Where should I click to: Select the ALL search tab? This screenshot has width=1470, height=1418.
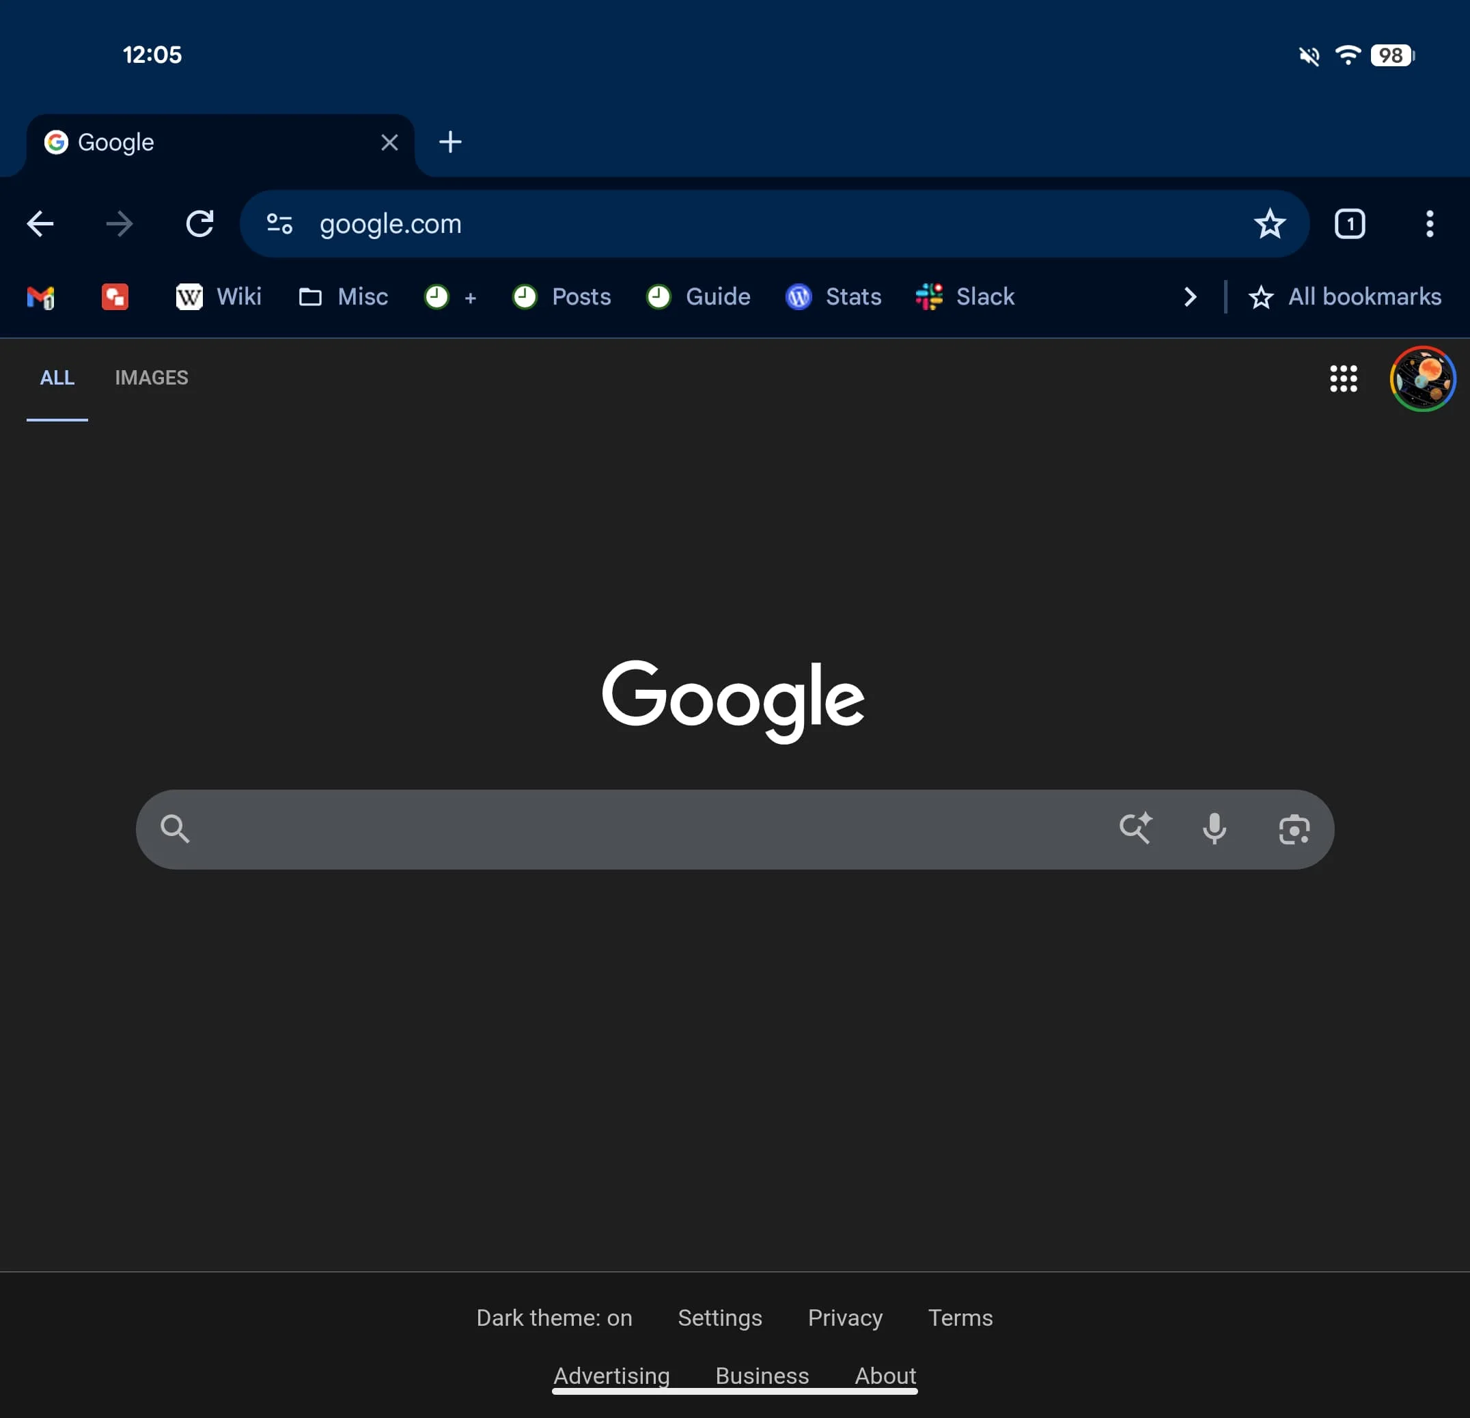[x=57, y=378]
